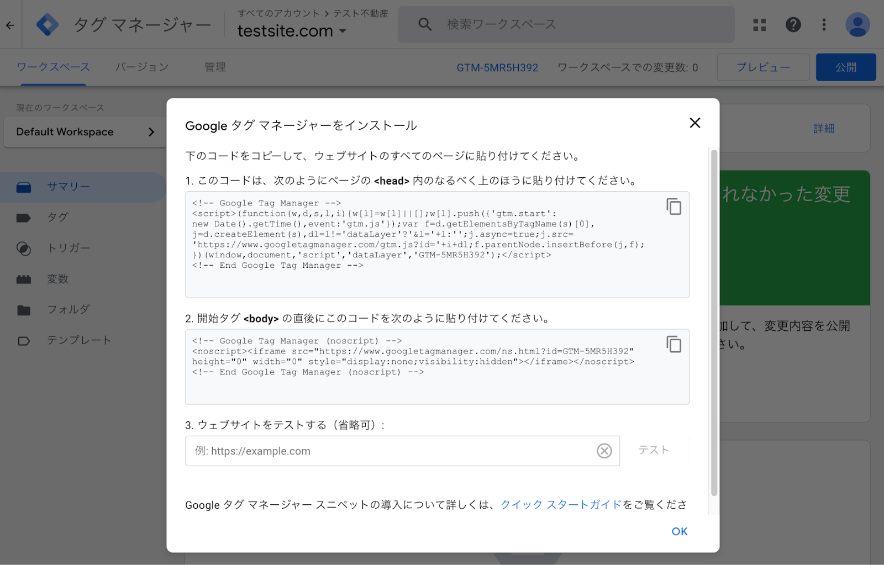
Task: Click the サマリー briefcase icon
Action: 24,187
